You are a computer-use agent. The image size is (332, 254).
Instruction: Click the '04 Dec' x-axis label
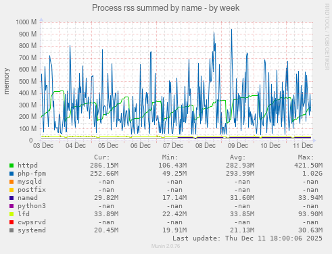[76, 145]
